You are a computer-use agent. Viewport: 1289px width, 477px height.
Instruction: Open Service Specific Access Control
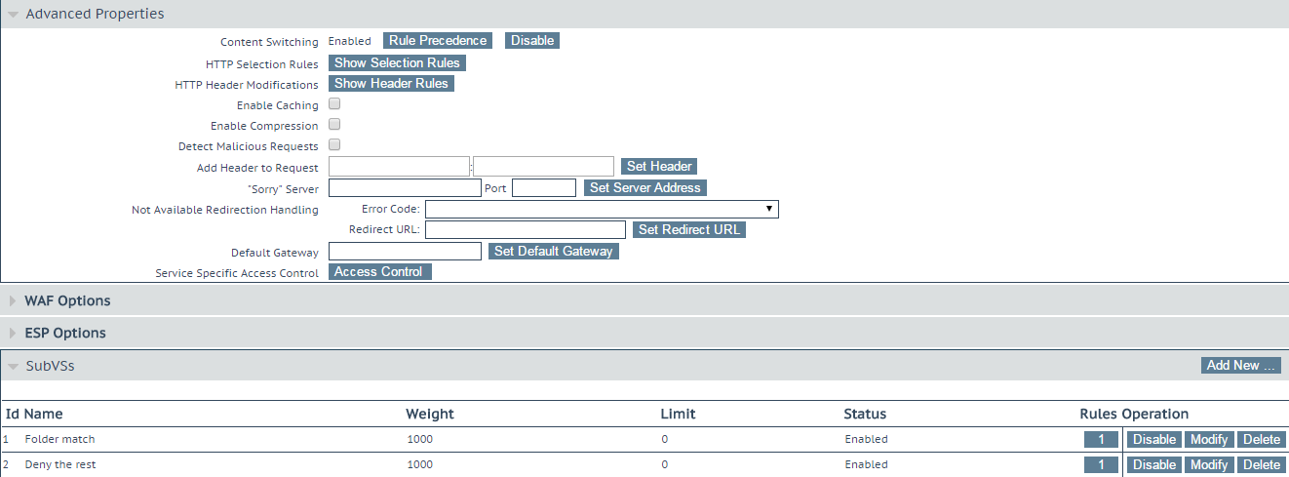pos(378,271)
